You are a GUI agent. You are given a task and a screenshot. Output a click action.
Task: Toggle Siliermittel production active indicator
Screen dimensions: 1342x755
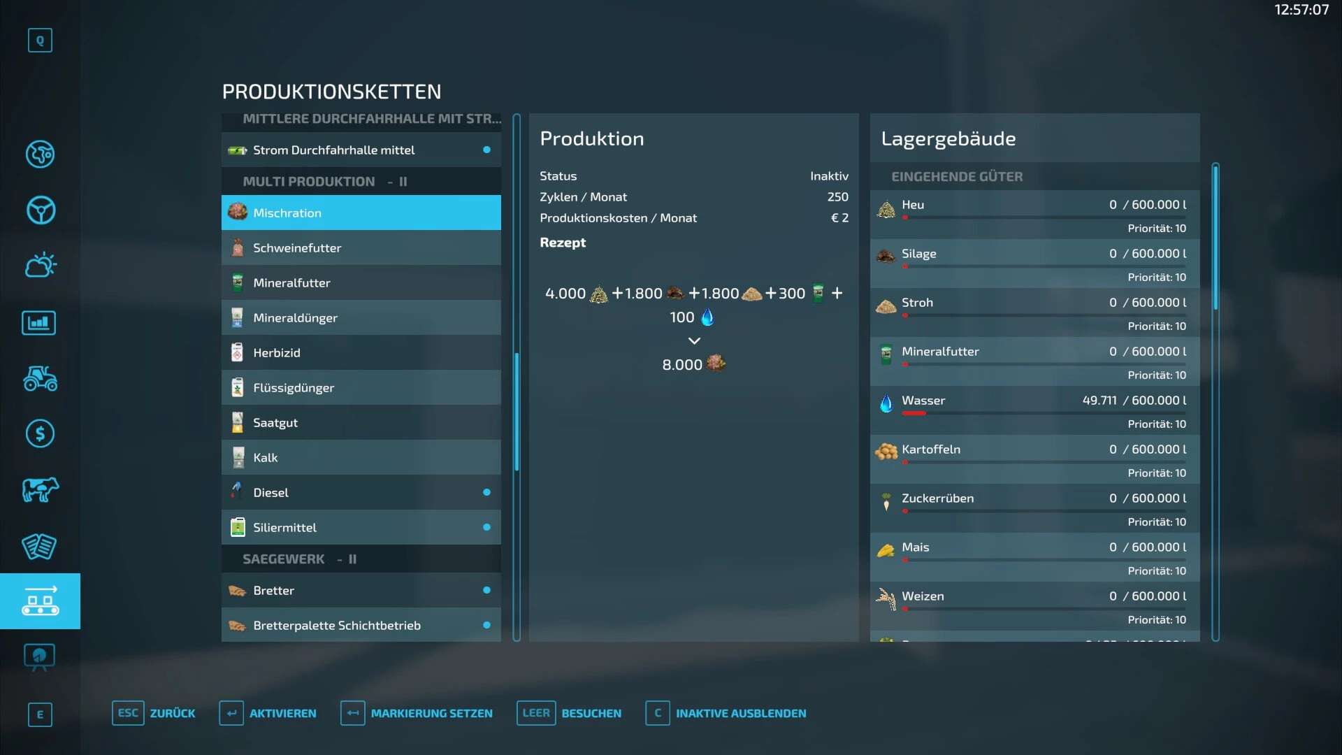coord(486,527)
